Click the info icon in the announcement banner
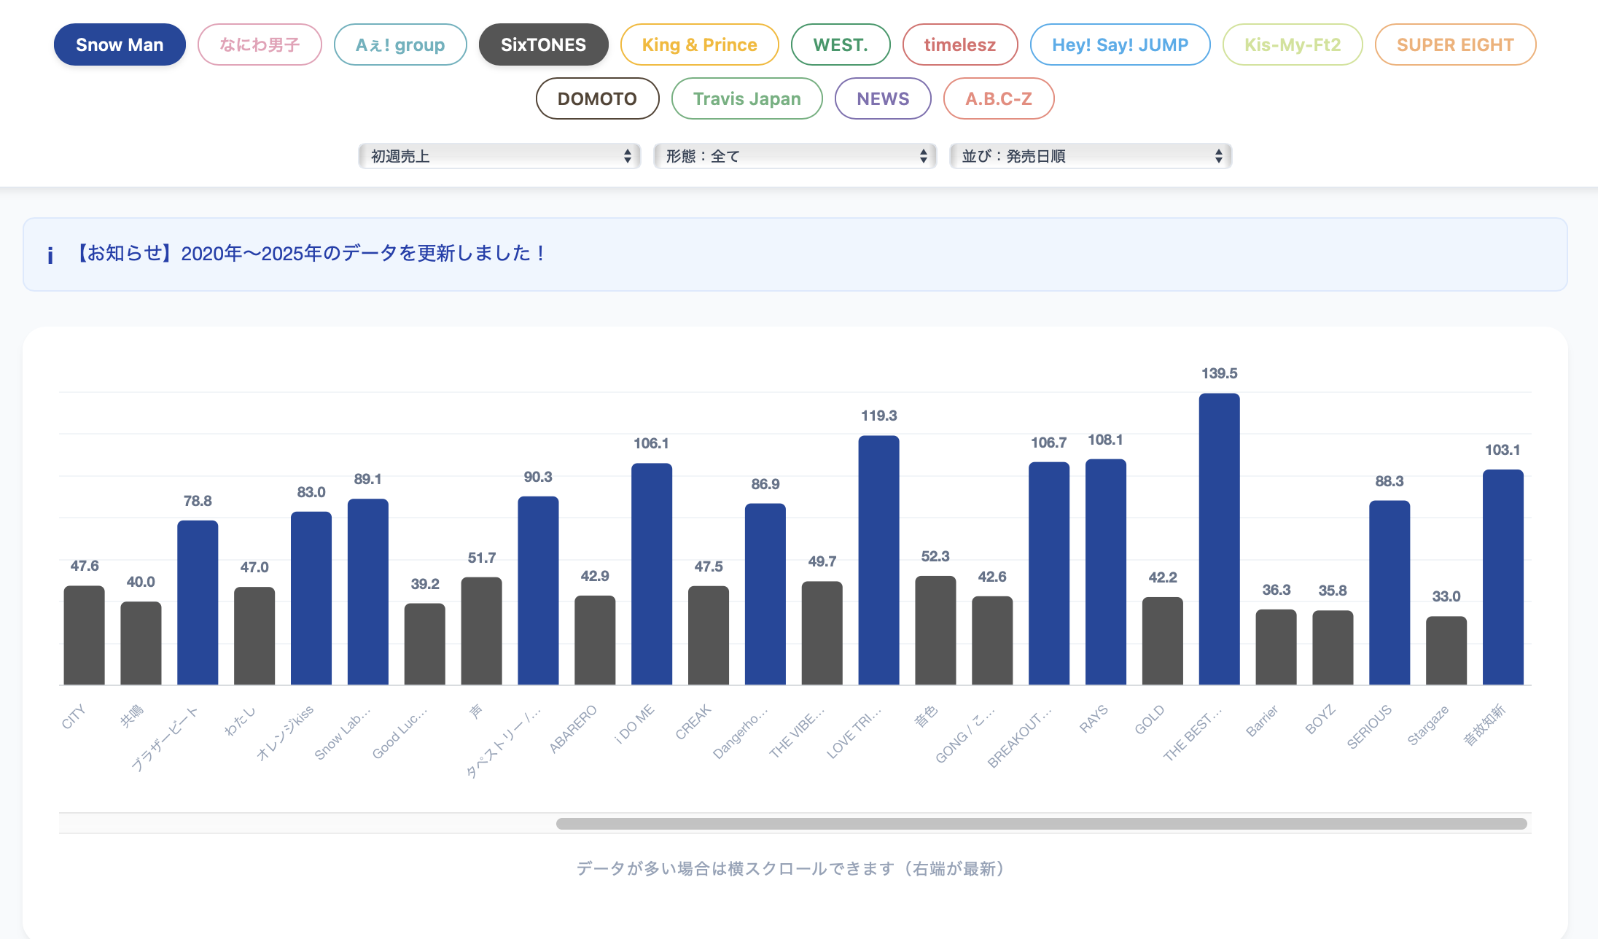This screenshot has width=1598, height=939. point(50,254)
